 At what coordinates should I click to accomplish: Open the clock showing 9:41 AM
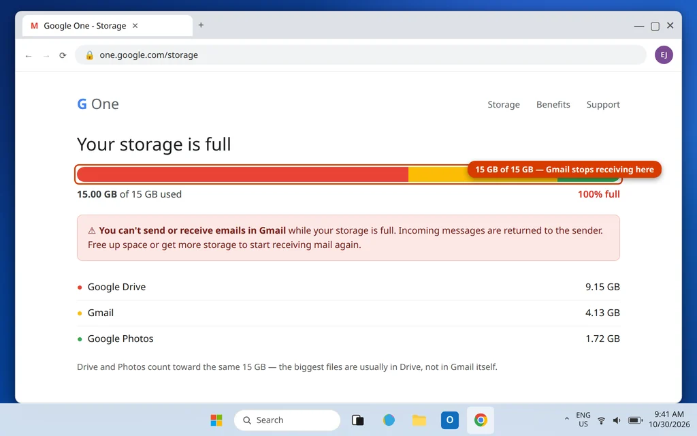(x=669, y=420)
